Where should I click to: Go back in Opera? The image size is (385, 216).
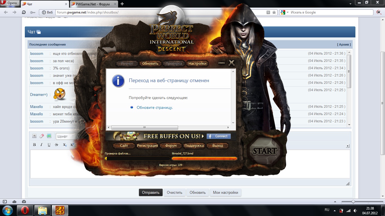(x=6, y=12)
